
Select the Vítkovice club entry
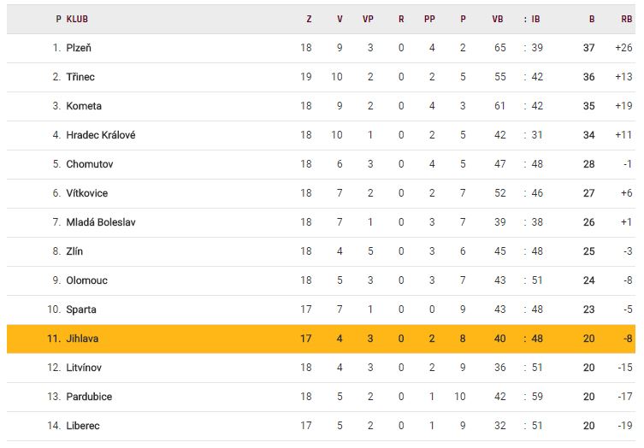pos(87,193)
